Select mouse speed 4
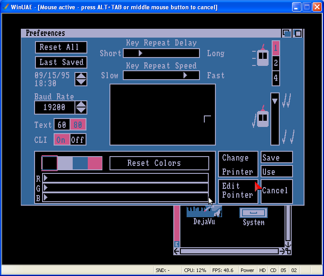324x276 pixels. pos(276,78)
